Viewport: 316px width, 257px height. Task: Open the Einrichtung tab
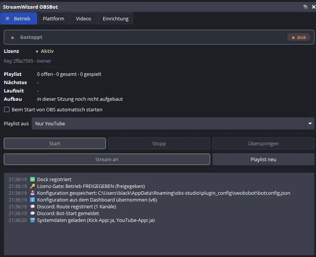coord(116,18)
